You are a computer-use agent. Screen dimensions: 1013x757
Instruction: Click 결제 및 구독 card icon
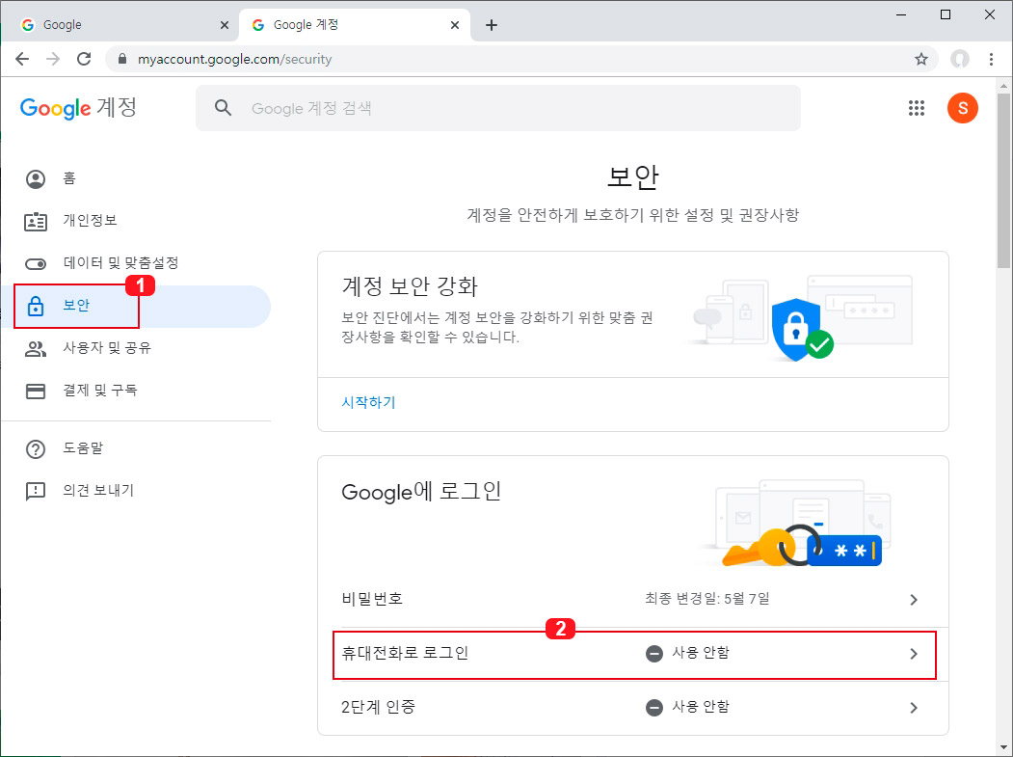coord(36,392)
